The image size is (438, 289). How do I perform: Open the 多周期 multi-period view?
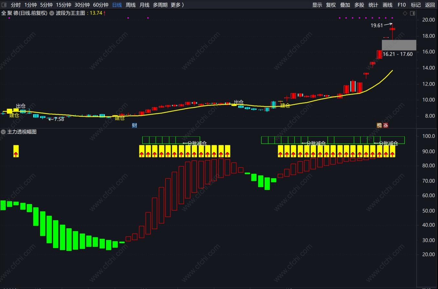160,5
